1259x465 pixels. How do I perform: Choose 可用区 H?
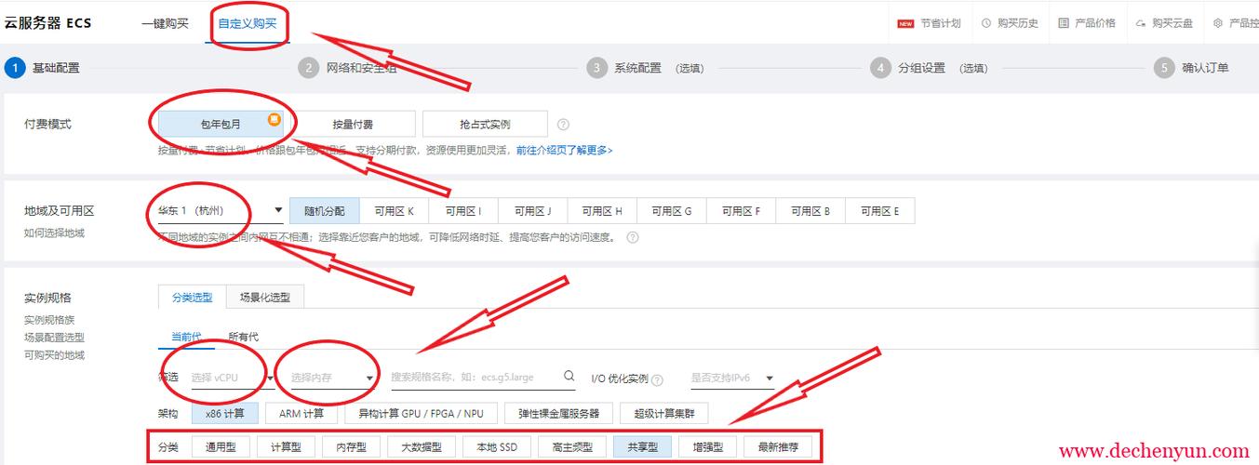coord(602,211)
